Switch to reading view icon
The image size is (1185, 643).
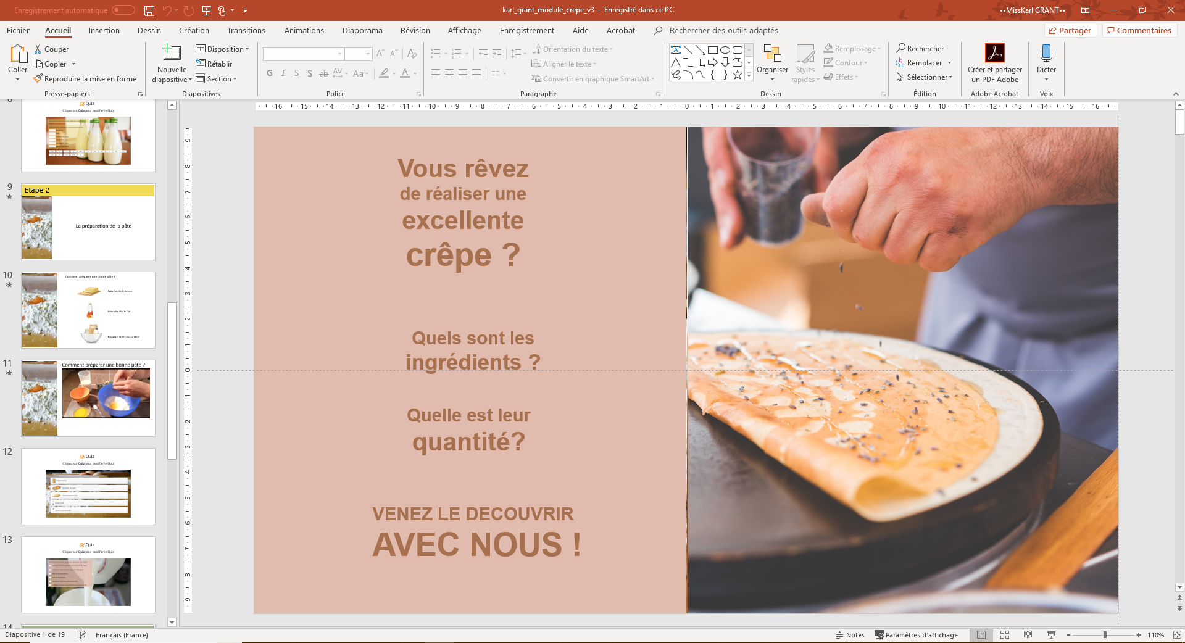pos(1028,635)
